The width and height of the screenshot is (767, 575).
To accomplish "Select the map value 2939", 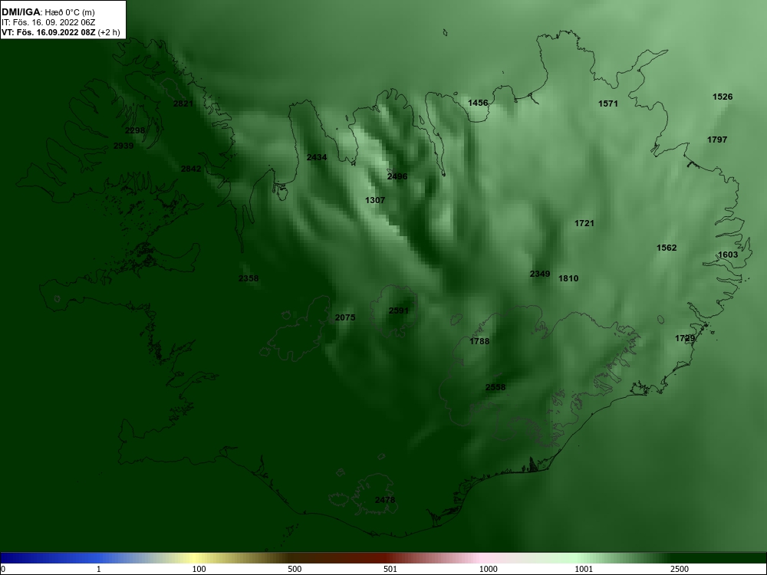I will click(x=123, y=146).
